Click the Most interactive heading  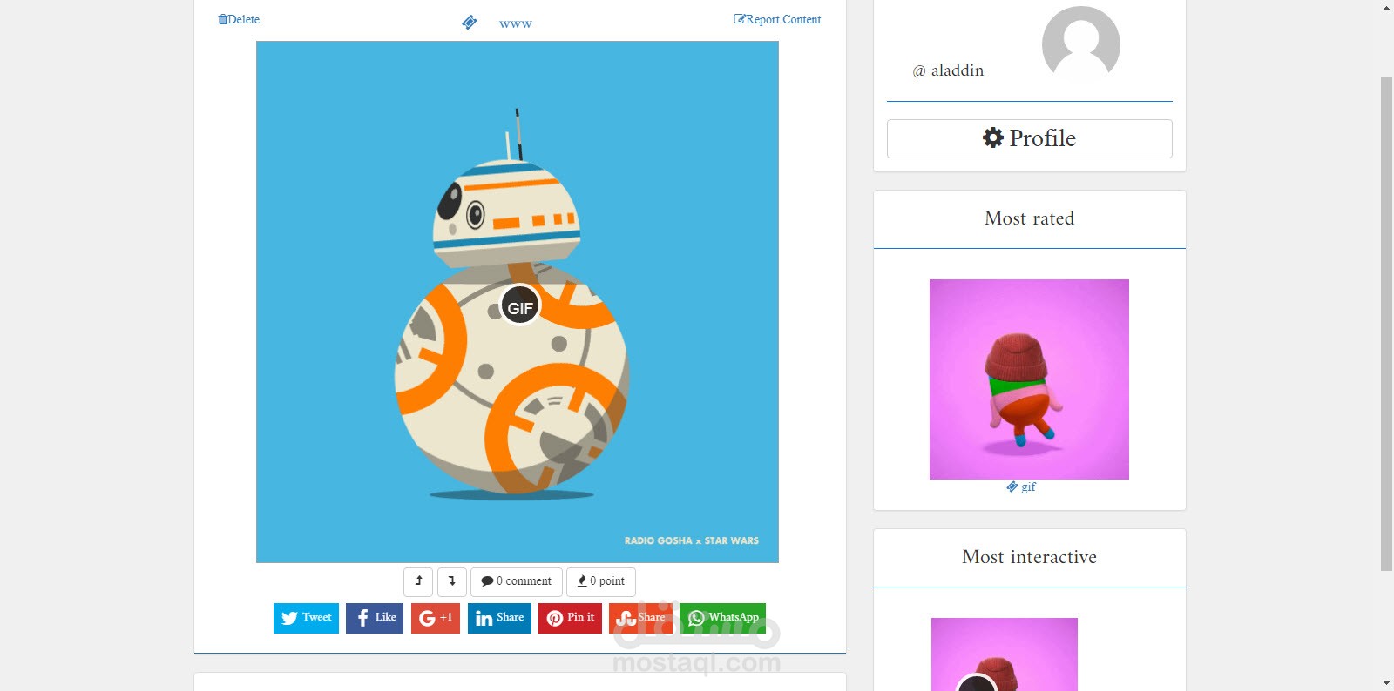coord(1030,557)
